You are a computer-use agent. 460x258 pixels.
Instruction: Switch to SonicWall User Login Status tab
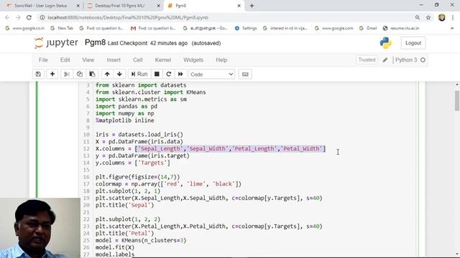click(x=40, y=6)
